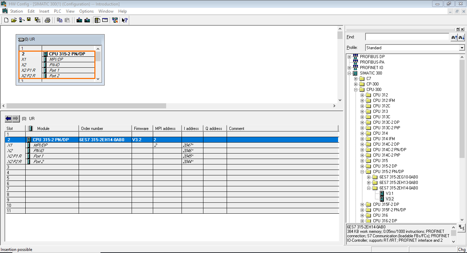Select CPU 316-2 DP in catalog
The width and height of the screenshot is (467, 253).
[385, 221]
